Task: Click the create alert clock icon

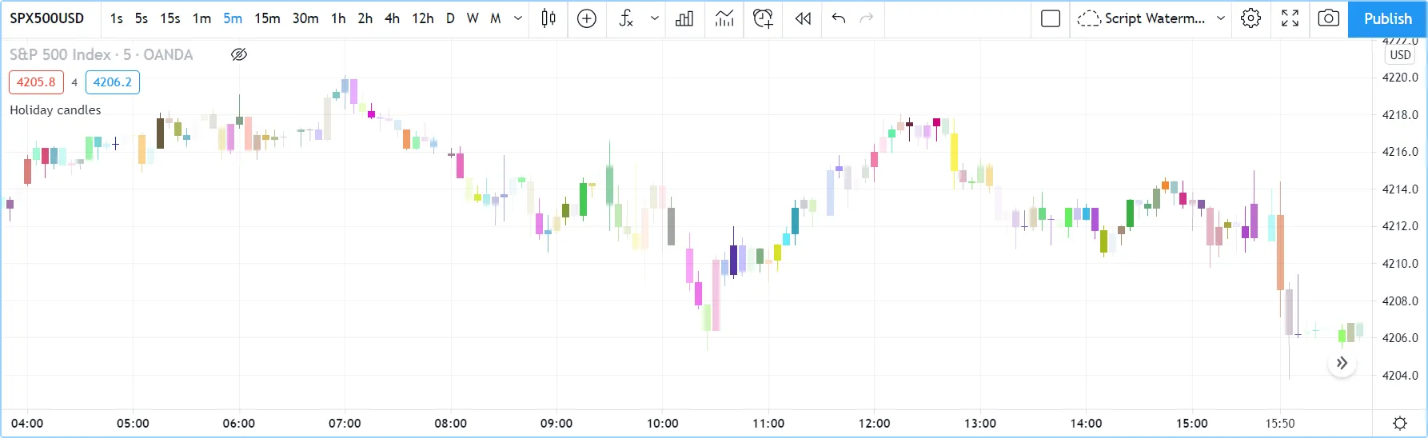Action: click(763, 18)
